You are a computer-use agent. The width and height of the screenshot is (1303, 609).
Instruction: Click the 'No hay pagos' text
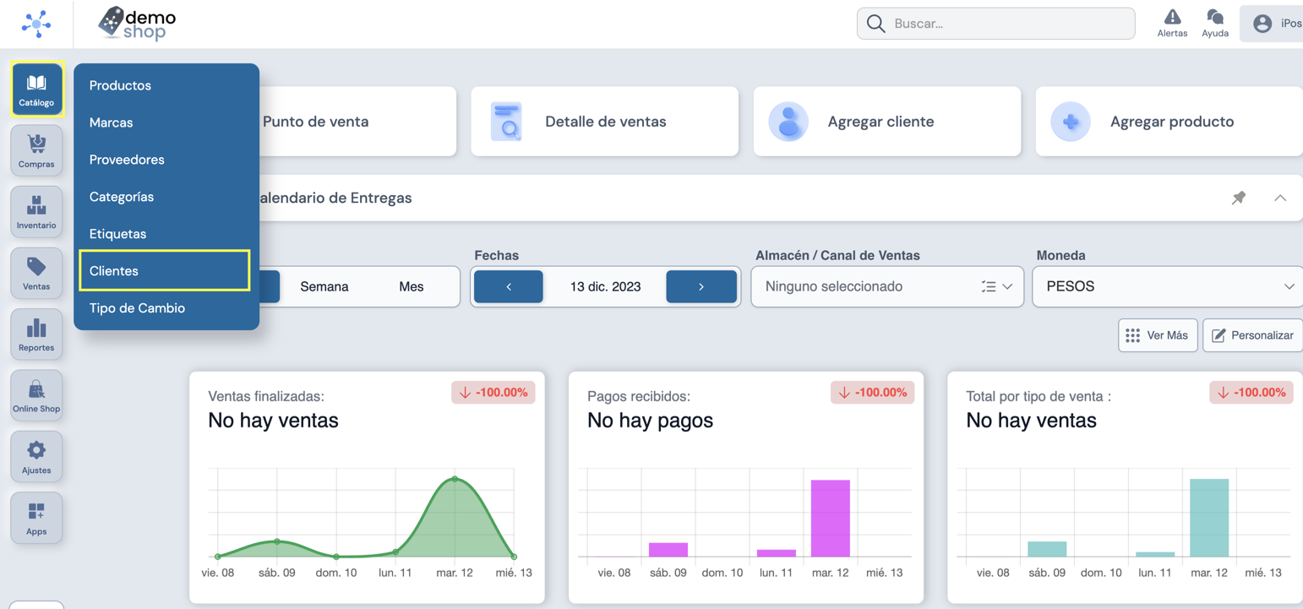tap(650, 421)
